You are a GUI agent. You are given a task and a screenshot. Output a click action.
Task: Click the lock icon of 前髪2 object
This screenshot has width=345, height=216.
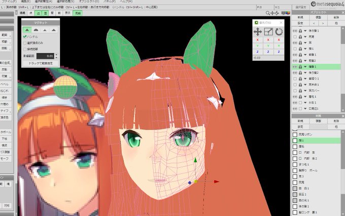click(x=300, y=60)
